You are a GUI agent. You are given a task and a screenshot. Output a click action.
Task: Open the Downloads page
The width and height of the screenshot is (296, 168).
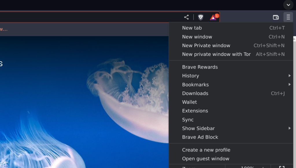click(195, 93)
